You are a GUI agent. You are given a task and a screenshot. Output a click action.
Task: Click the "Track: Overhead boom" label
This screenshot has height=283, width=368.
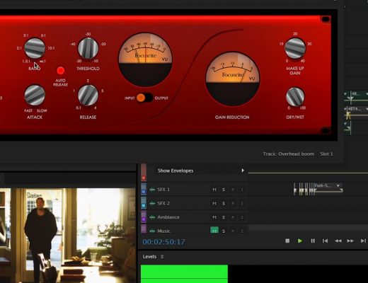(289, 154)
